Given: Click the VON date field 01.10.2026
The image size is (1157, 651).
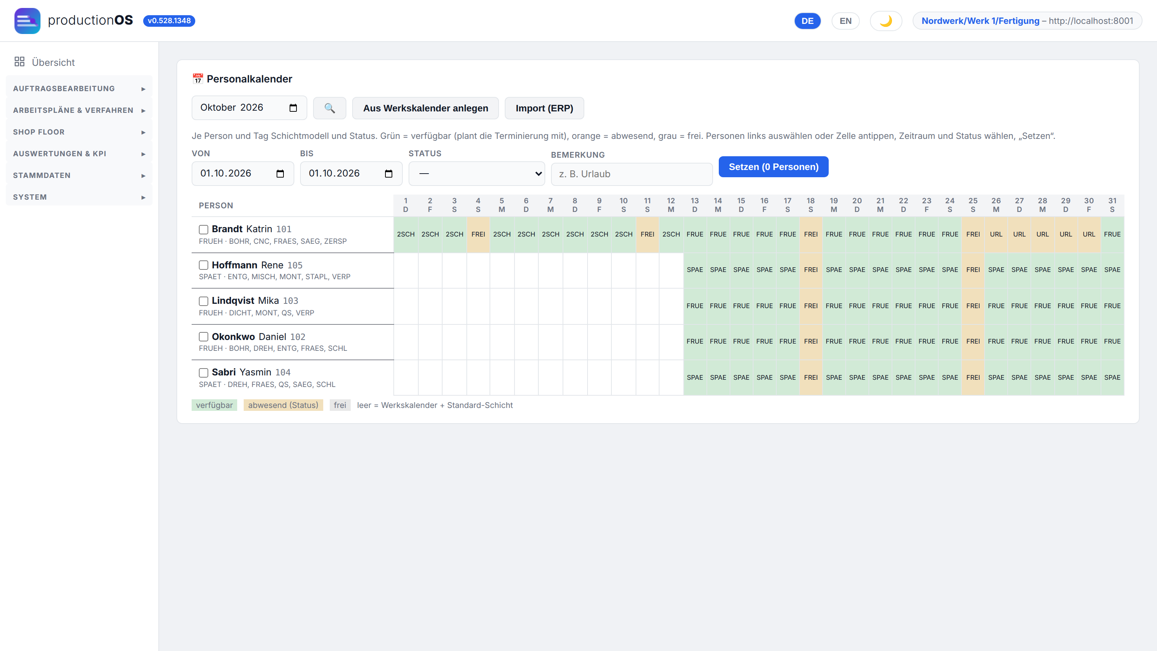Looking at the screenshot, I should point(243,174).
